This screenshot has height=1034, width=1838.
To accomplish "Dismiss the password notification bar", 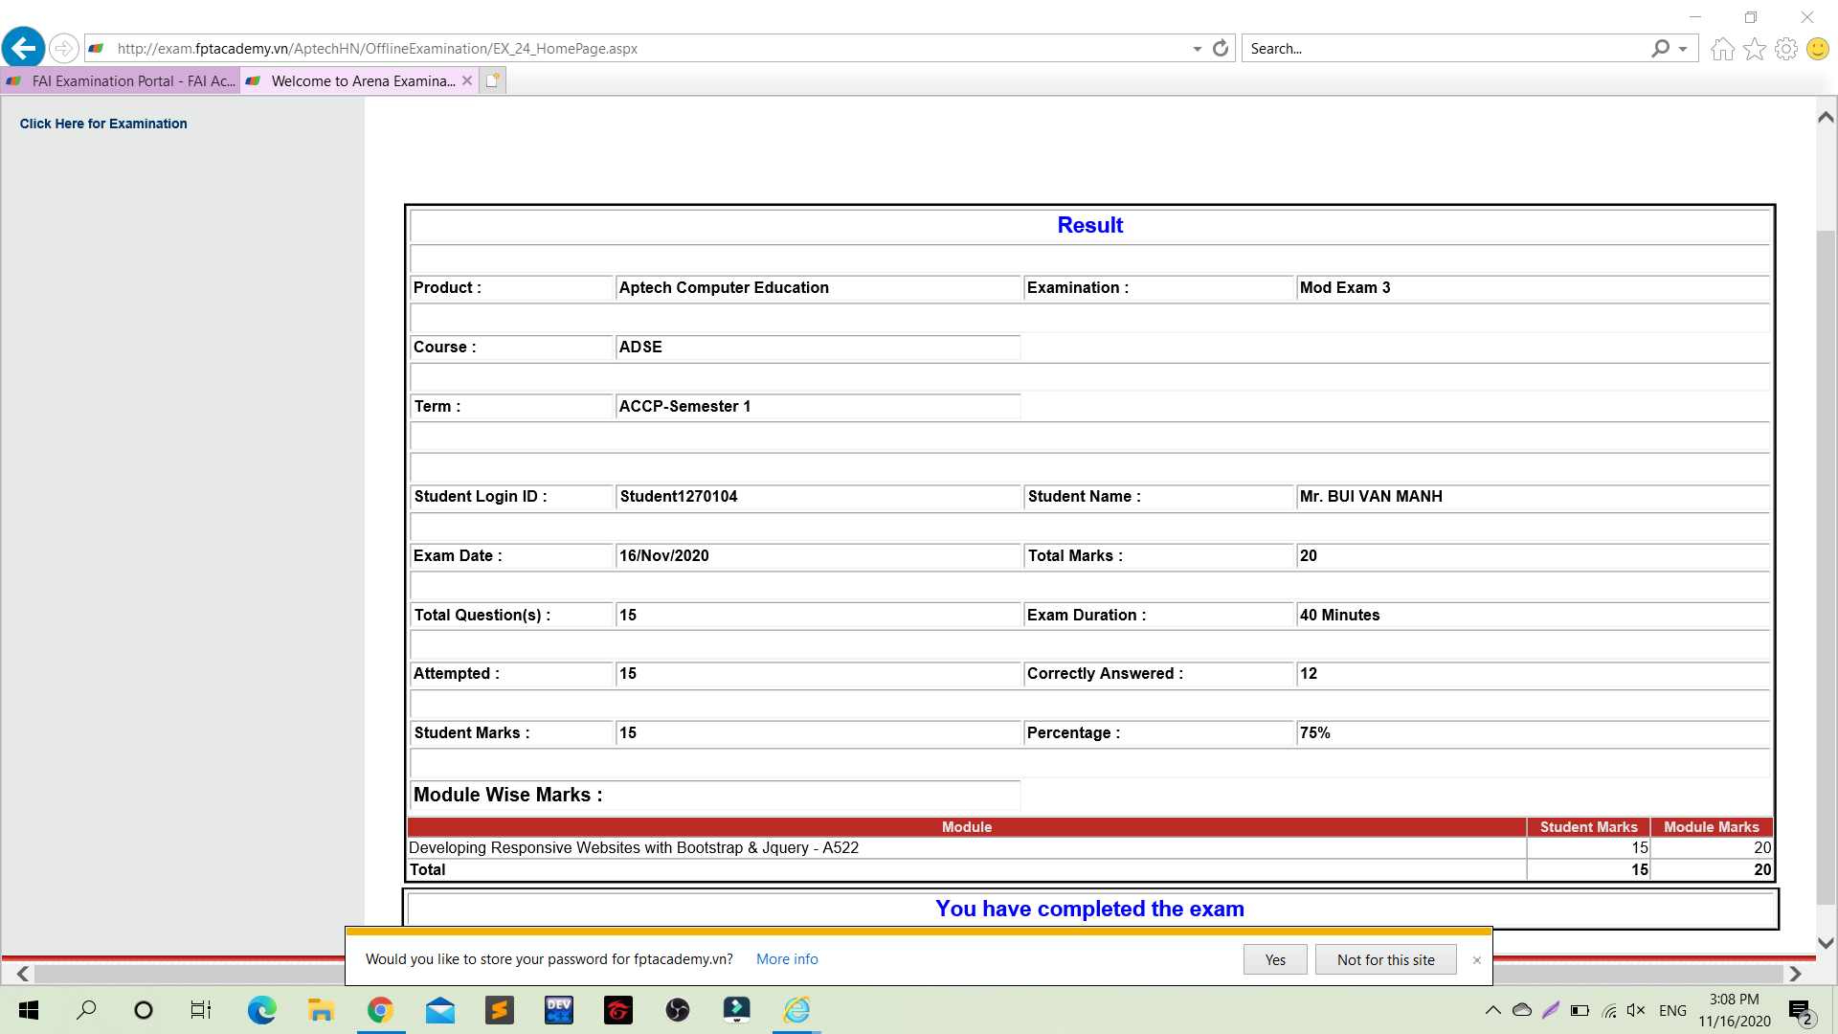I will 1476,960.
